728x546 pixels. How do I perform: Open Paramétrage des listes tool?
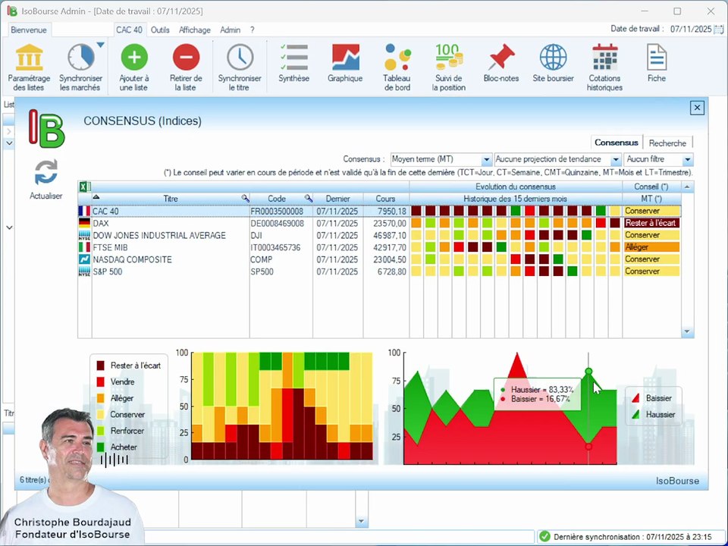click(x=29, y=67)
